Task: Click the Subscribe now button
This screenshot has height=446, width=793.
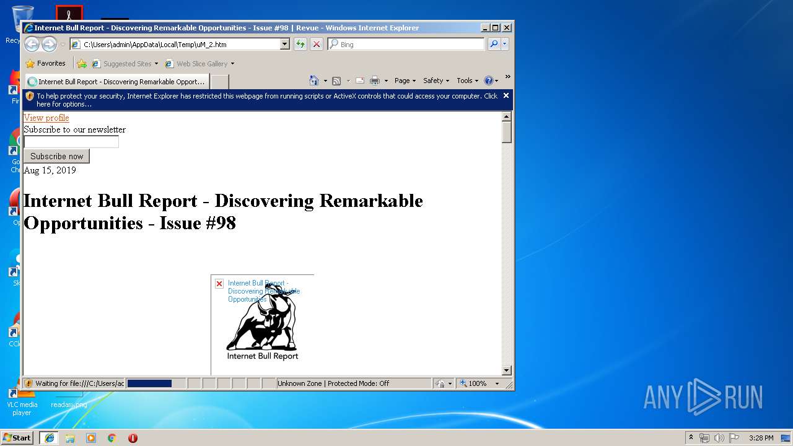Action: pyautogui.click(x=57, y=156)
